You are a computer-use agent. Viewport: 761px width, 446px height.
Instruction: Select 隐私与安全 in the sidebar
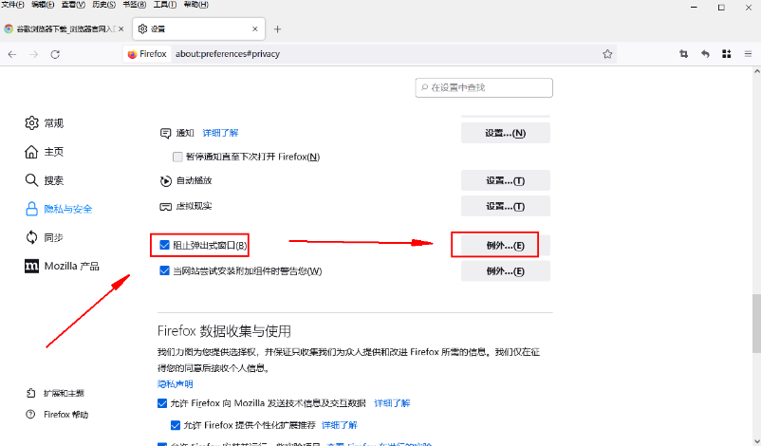[x=59, y=209]
